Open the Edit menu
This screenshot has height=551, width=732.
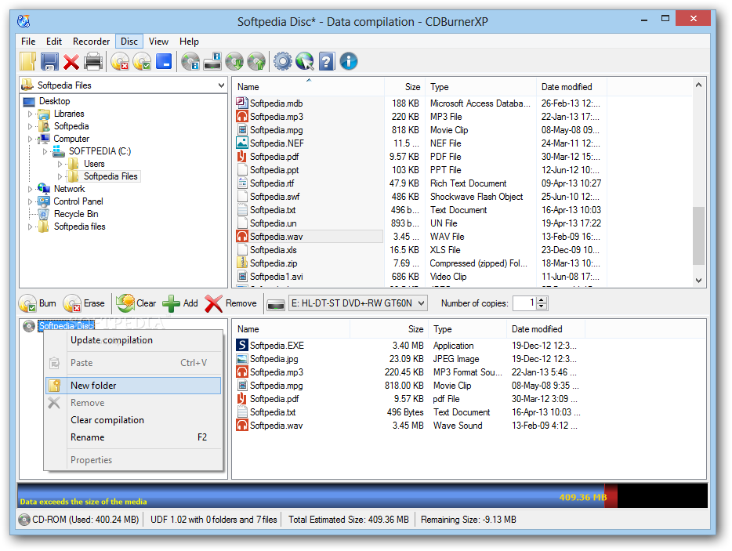click(54, 41)
